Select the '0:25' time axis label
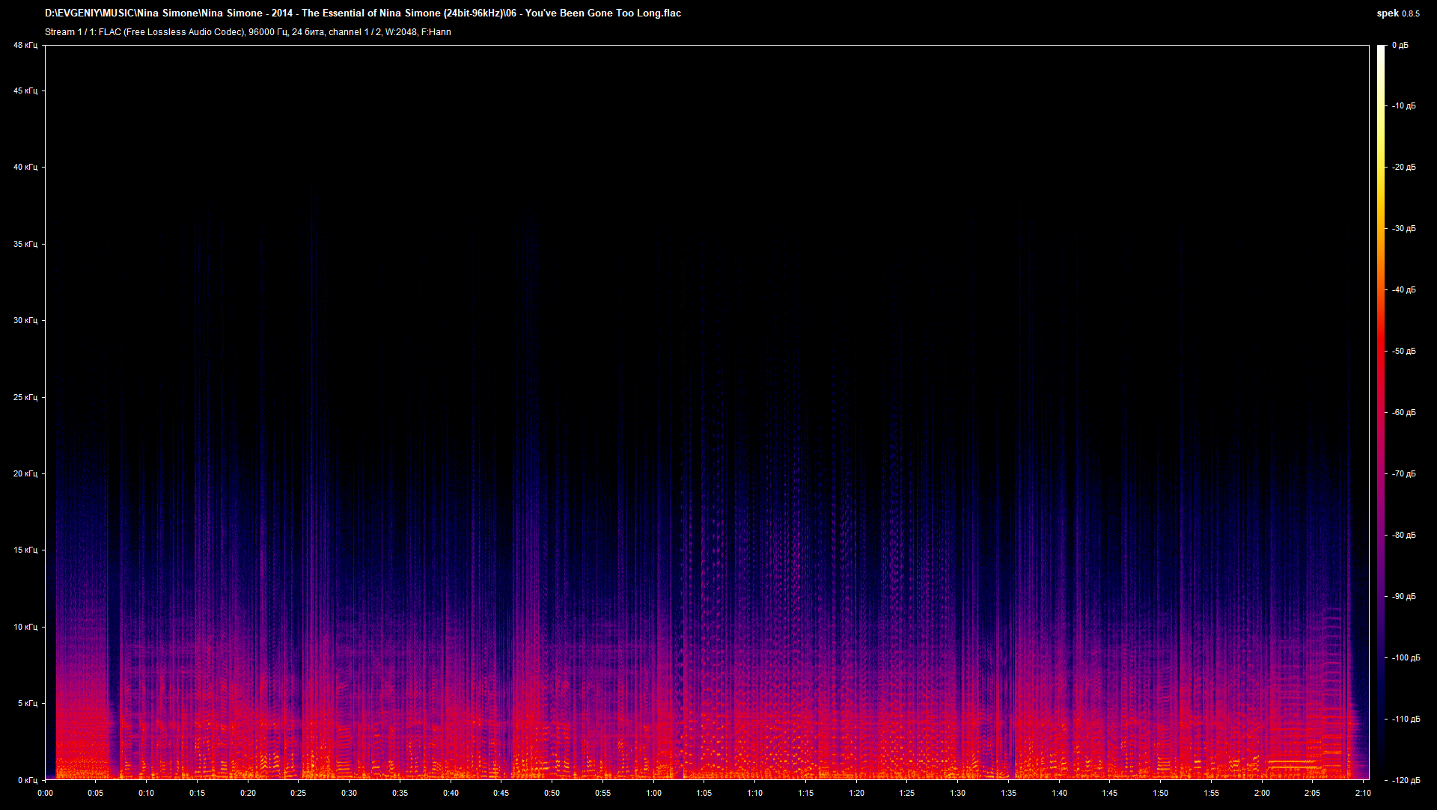Image resolution: width=1437 pixels, height=810 pixels. (x=299, y=793)
